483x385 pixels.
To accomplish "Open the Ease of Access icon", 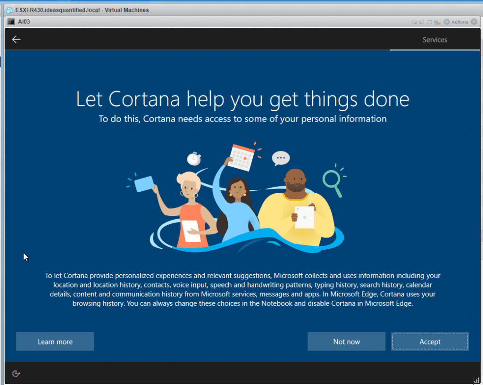I will (16, 373).
